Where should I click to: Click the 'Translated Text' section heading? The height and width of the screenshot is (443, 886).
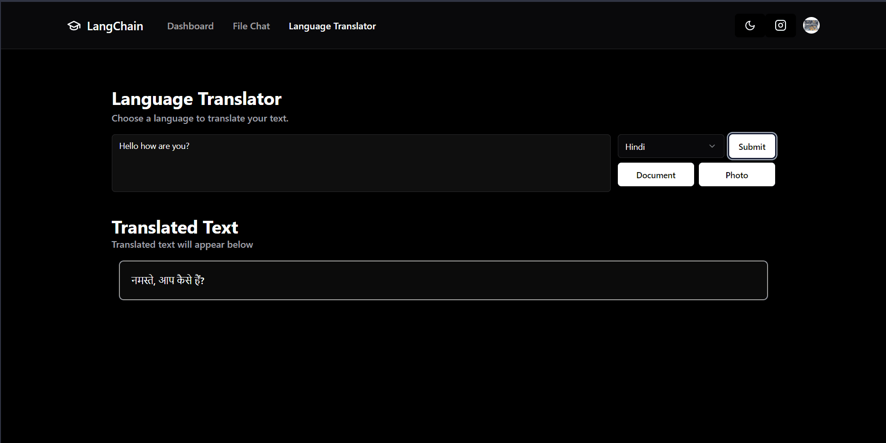click(x=175, y=227)
